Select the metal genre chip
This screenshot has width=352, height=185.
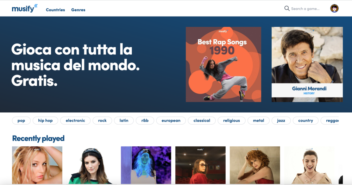[x=259, y=120]
